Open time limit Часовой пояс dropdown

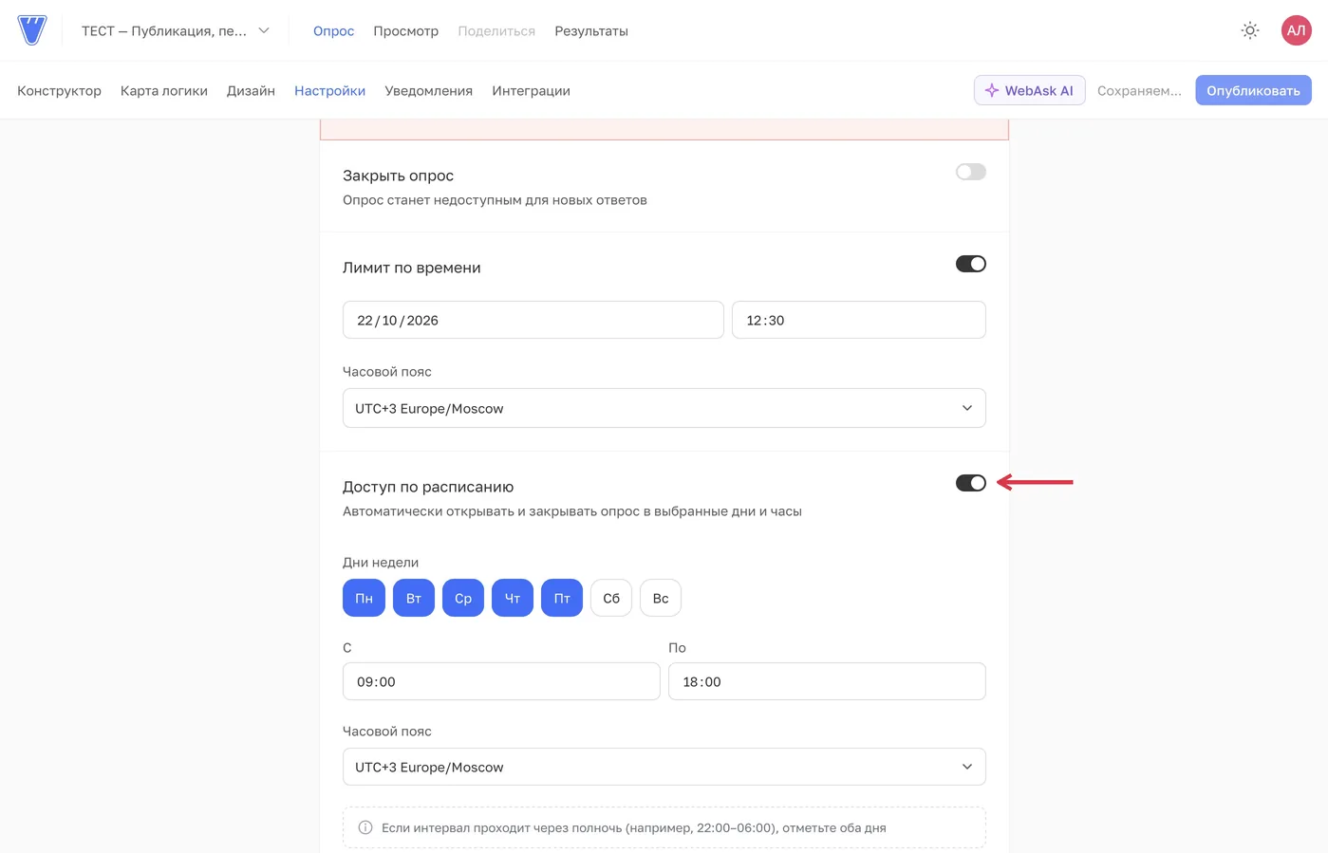tap(664, 408)
